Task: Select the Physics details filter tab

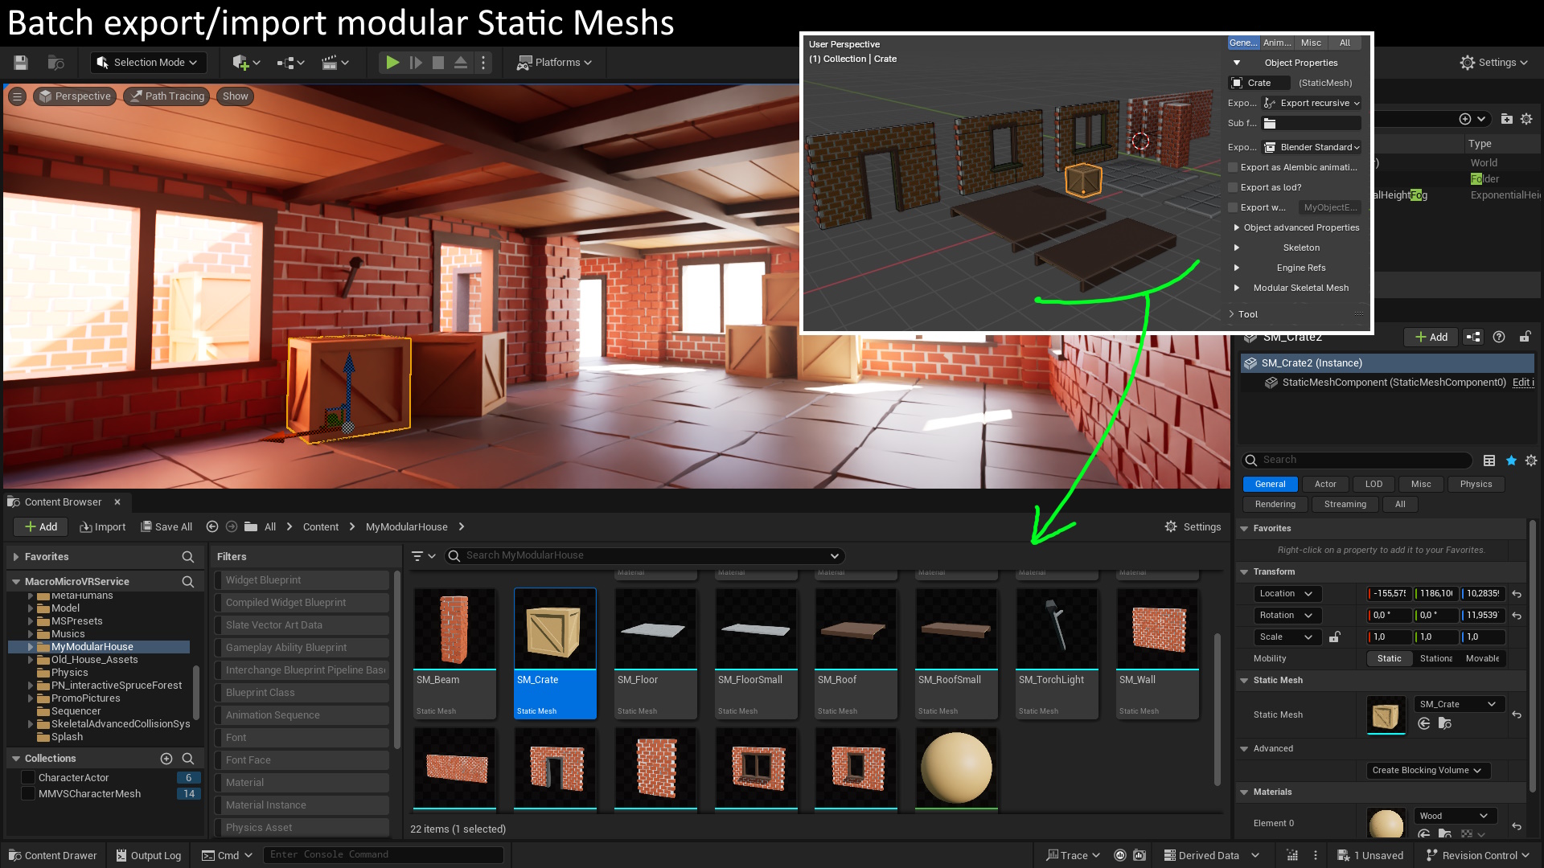Action: coord(1476,485)
